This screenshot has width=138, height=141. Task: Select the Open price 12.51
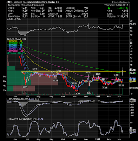click(25, 8)
